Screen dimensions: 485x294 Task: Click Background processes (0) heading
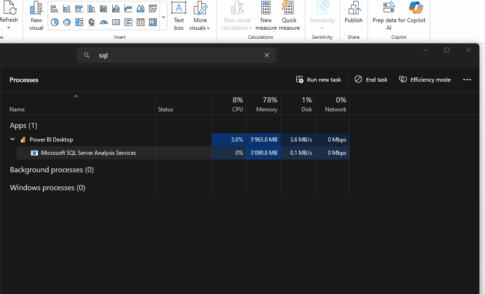coord(51,170)
